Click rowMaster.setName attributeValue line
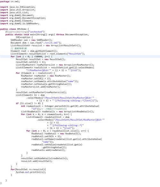Viewport: 160px width, 187px height. pyautogui.click(x=50, y=81)
